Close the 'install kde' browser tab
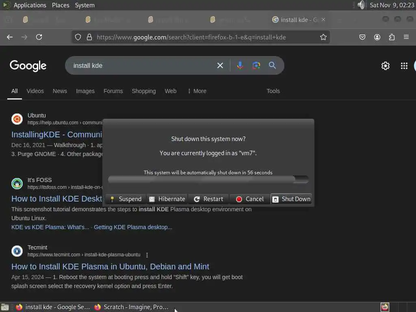The height and width of the screenshot is (312, 416). point(323,19)
